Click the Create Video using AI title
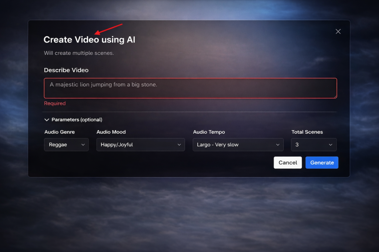The image size is (379, 252). tap(89, 39)
